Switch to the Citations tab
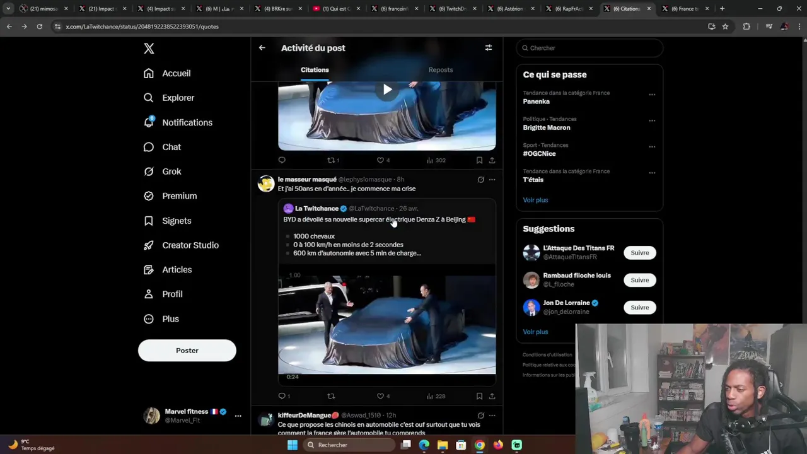807x454 pixels. pos(315,70)
